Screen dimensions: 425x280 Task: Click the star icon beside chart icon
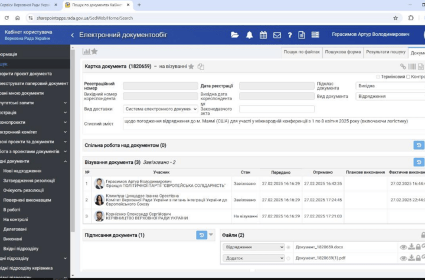click(x=94, y=51)
